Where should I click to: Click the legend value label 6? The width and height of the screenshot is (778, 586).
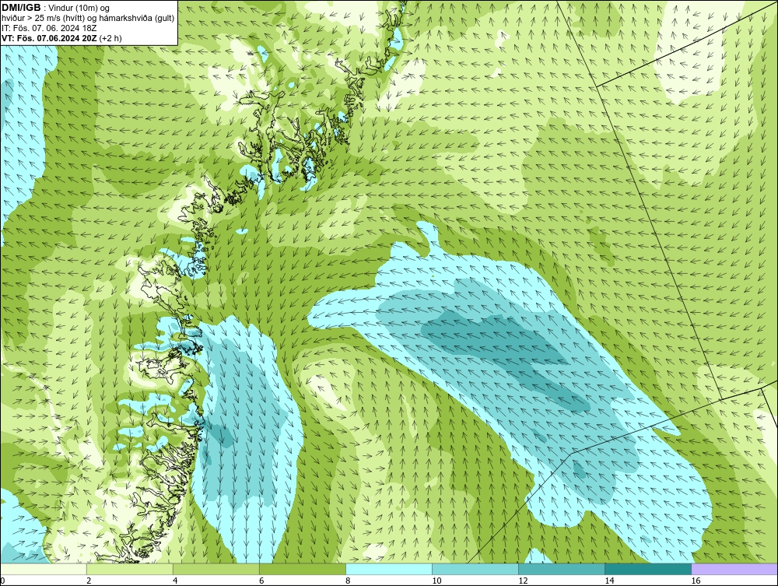click(x=261, y=581)
